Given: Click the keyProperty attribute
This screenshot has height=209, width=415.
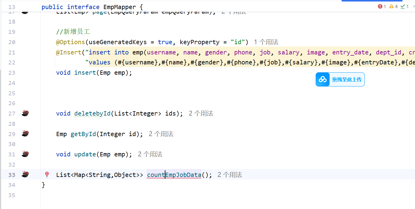Looking at the screenshot, I should click(x=200, y=42).
